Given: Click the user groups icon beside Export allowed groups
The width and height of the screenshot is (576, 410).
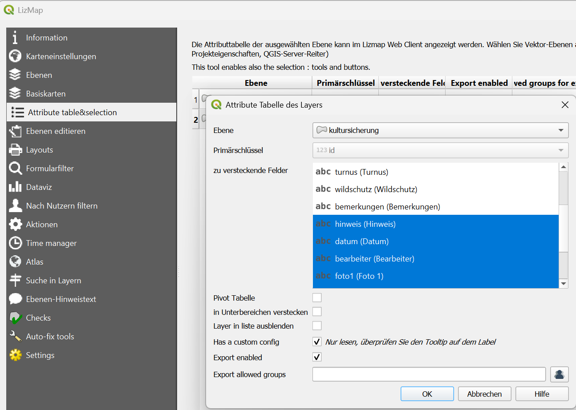Looking at the screenshot, I should click(x=559, y=374).
